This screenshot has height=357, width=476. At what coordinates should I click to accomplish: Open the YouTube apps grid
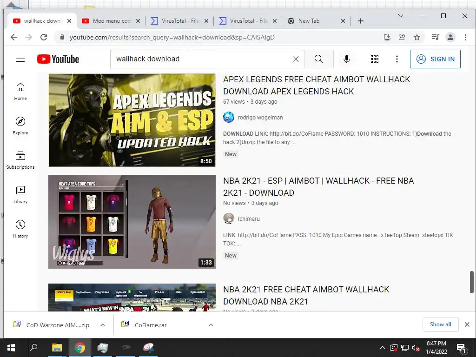(375, 59)
